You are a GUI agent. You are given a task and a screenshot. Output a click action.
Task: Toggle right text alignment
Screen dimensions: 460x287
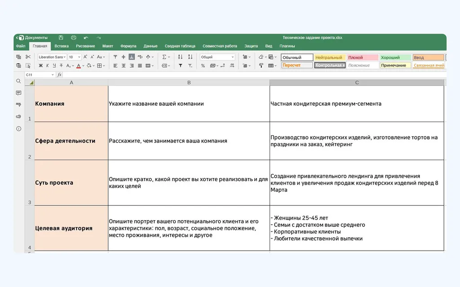(132, 65)
